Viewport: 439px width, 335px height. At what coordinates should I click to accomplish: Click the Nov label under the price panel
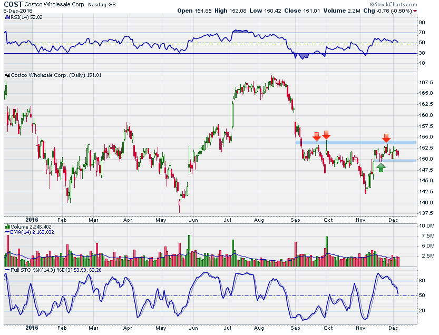(x=360, y=220)
